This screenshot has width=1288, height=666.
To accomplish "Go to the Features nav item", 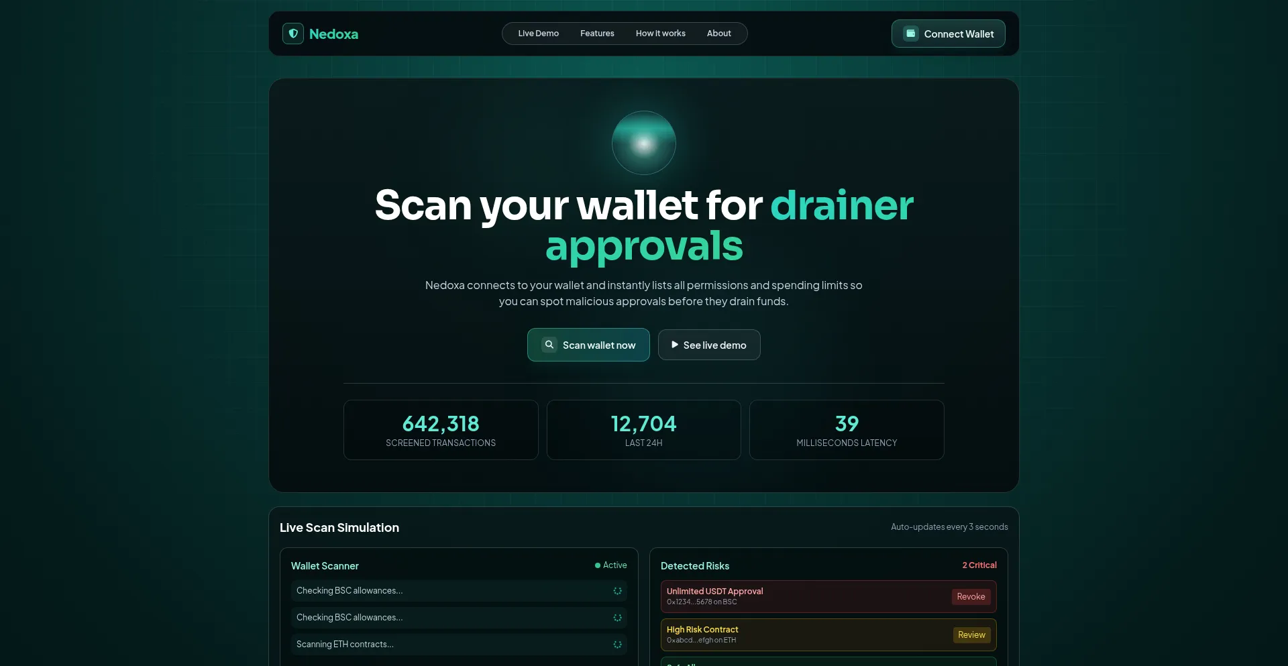I will click(x=597, y=34).
